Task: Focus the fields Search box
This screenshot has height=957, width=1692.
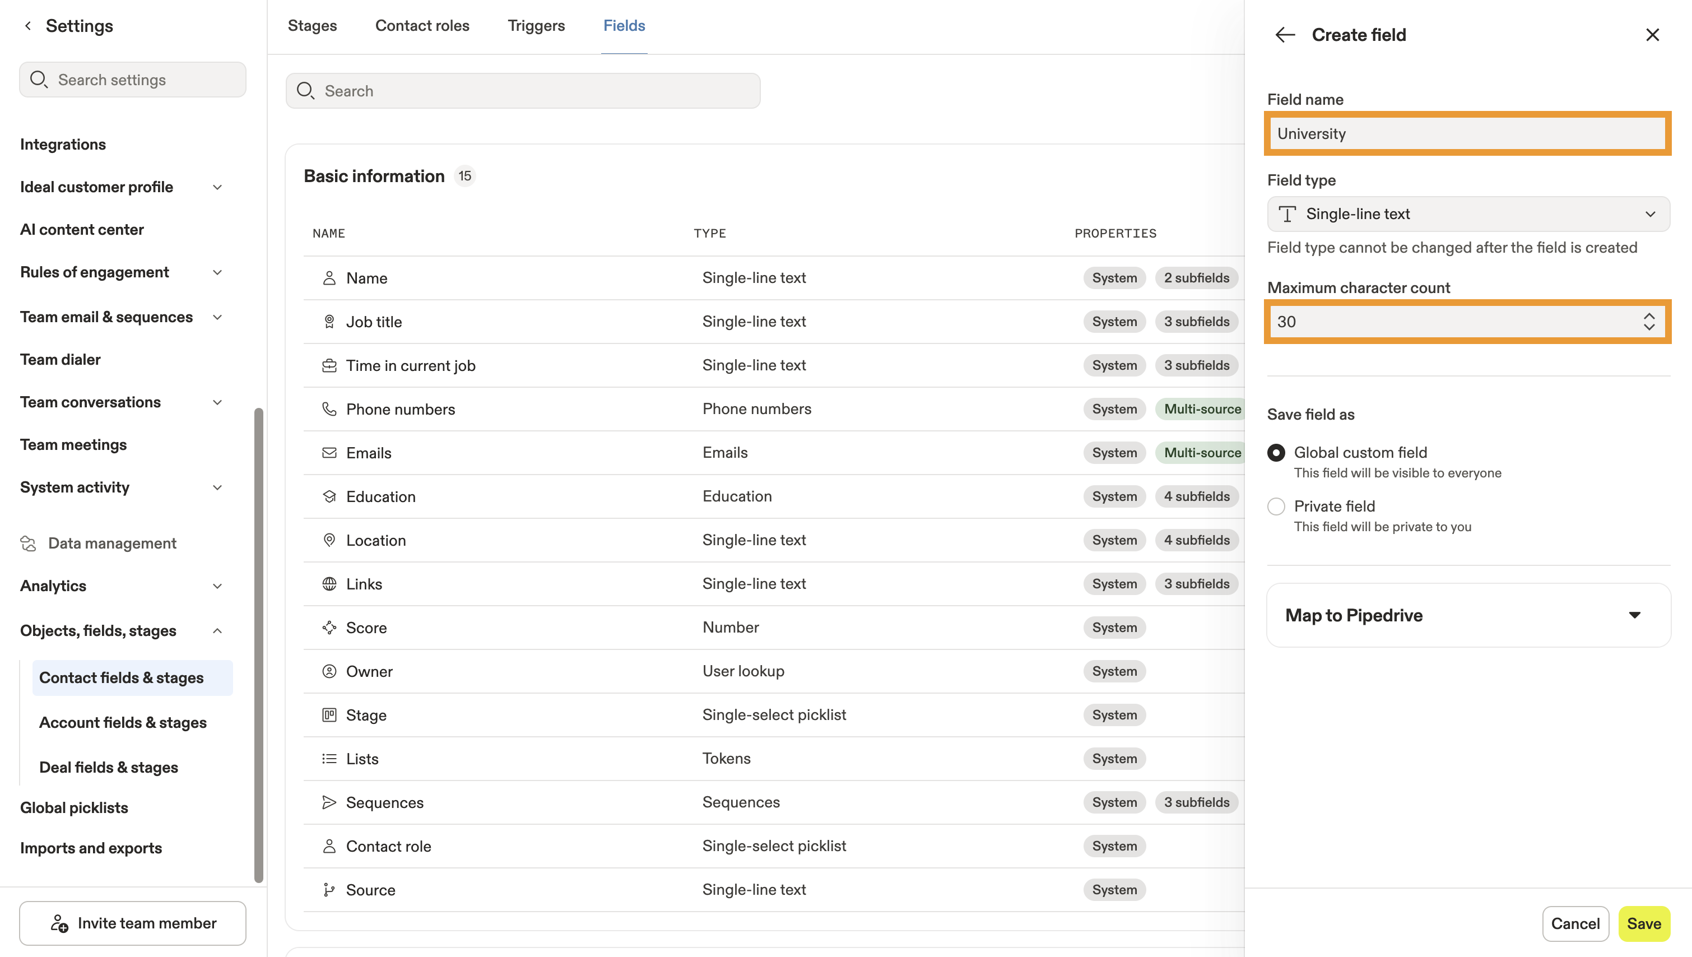Action: [523, 91]
